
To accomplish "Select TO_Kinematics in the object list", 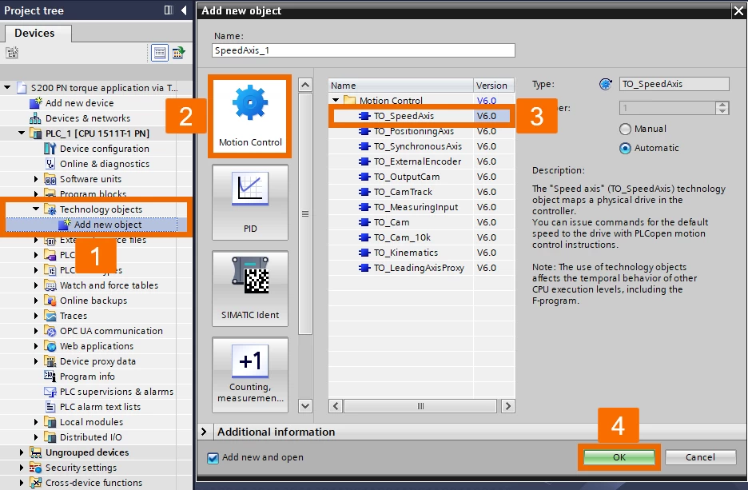I will [x=421, y=253].
